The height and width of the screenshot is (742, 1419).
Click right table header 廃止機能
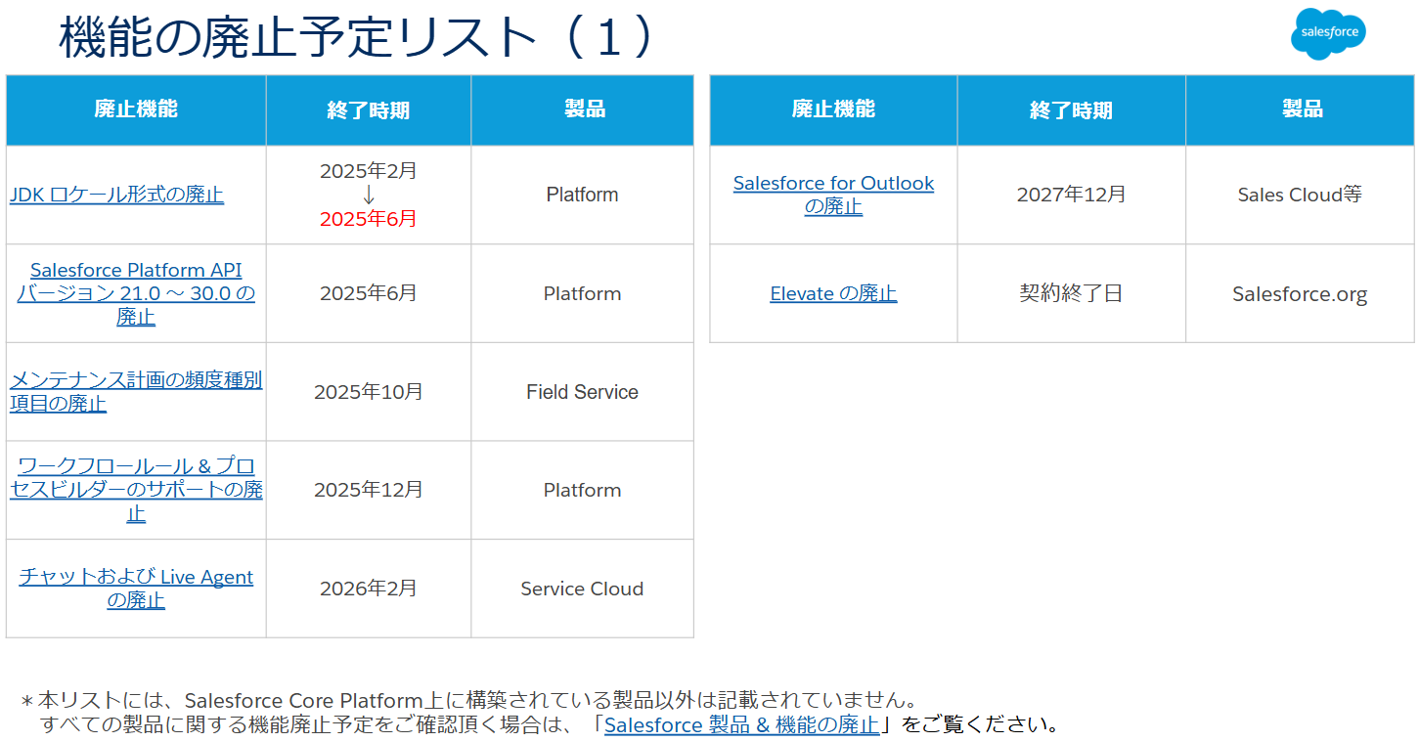(x=833, y=109)
